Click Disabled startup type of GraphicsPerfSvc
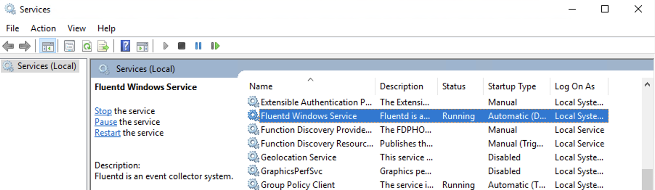 [x=504, y=171]
